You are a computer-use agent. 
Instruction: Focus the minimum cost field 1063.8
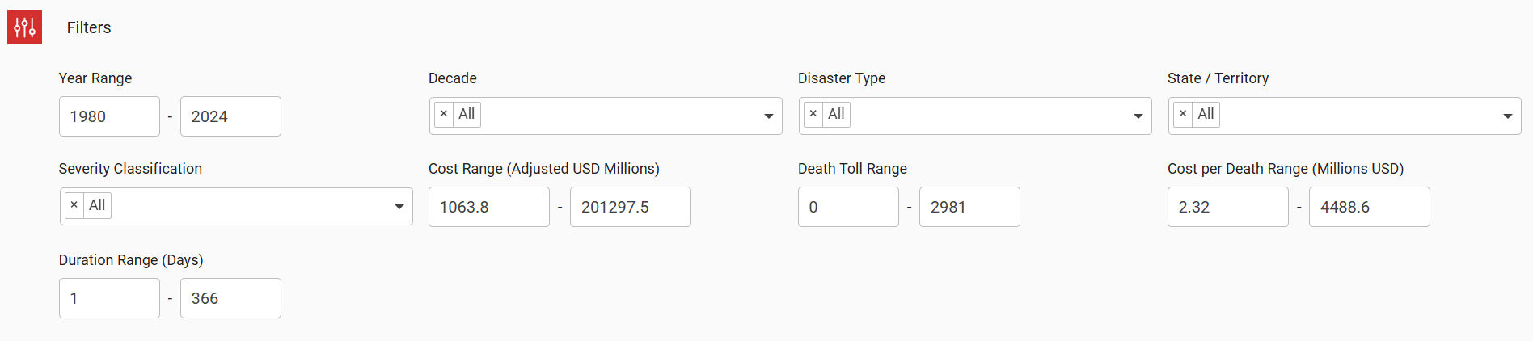click(x=488, y=207)
